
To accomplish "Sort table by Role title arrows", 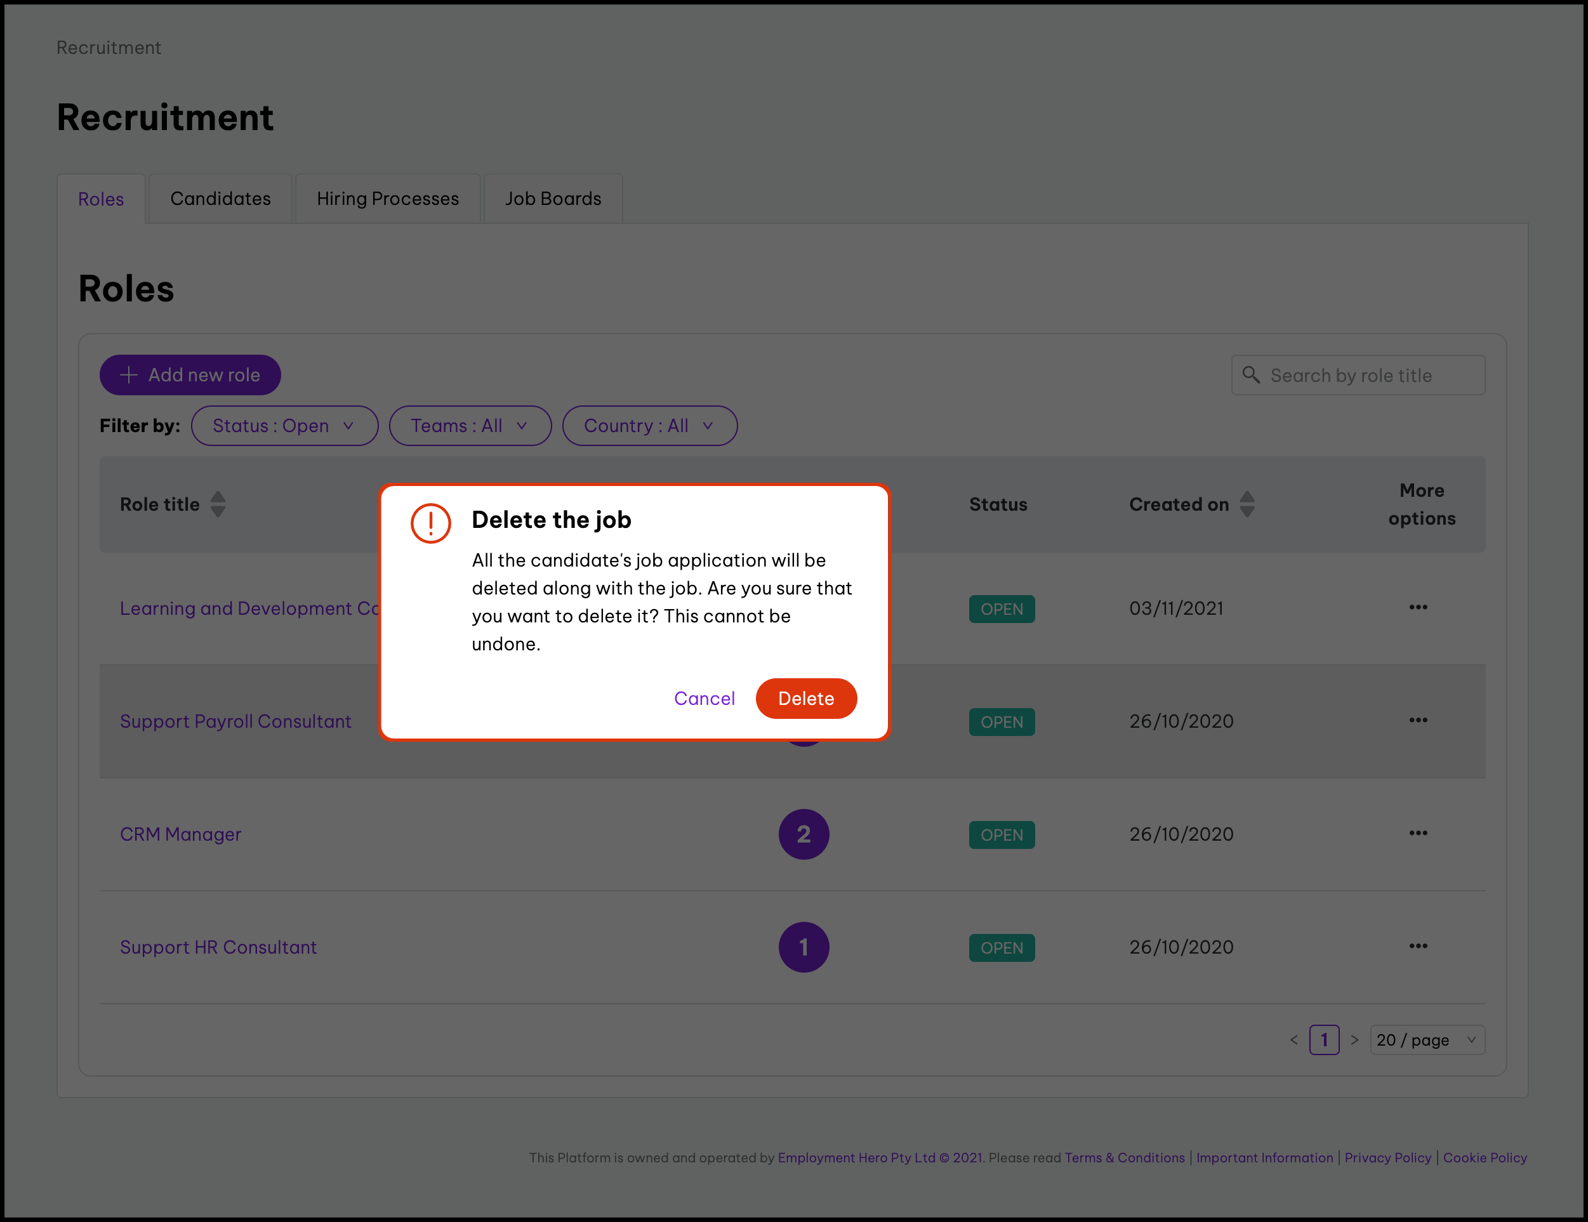I will click(218, 504).
